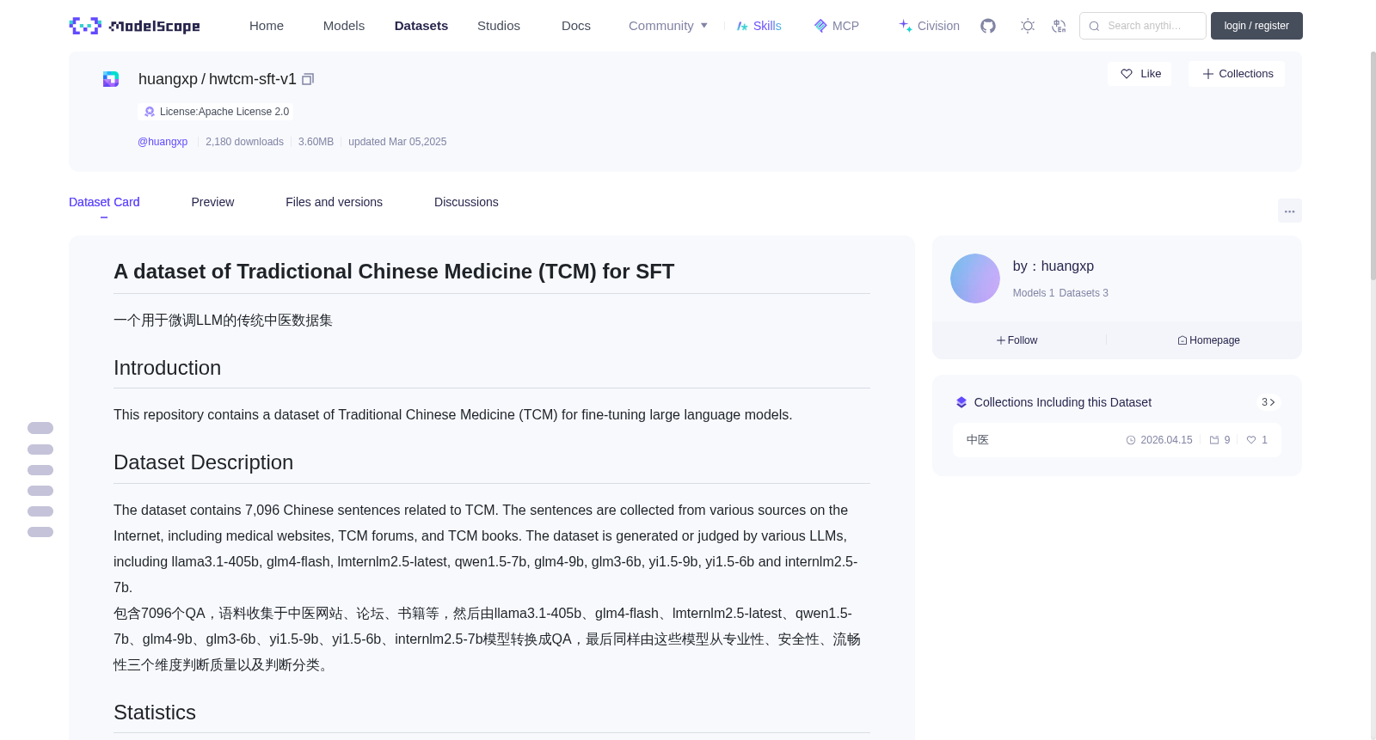Go to the Home nav item
1376x740 pixels.
267,26
